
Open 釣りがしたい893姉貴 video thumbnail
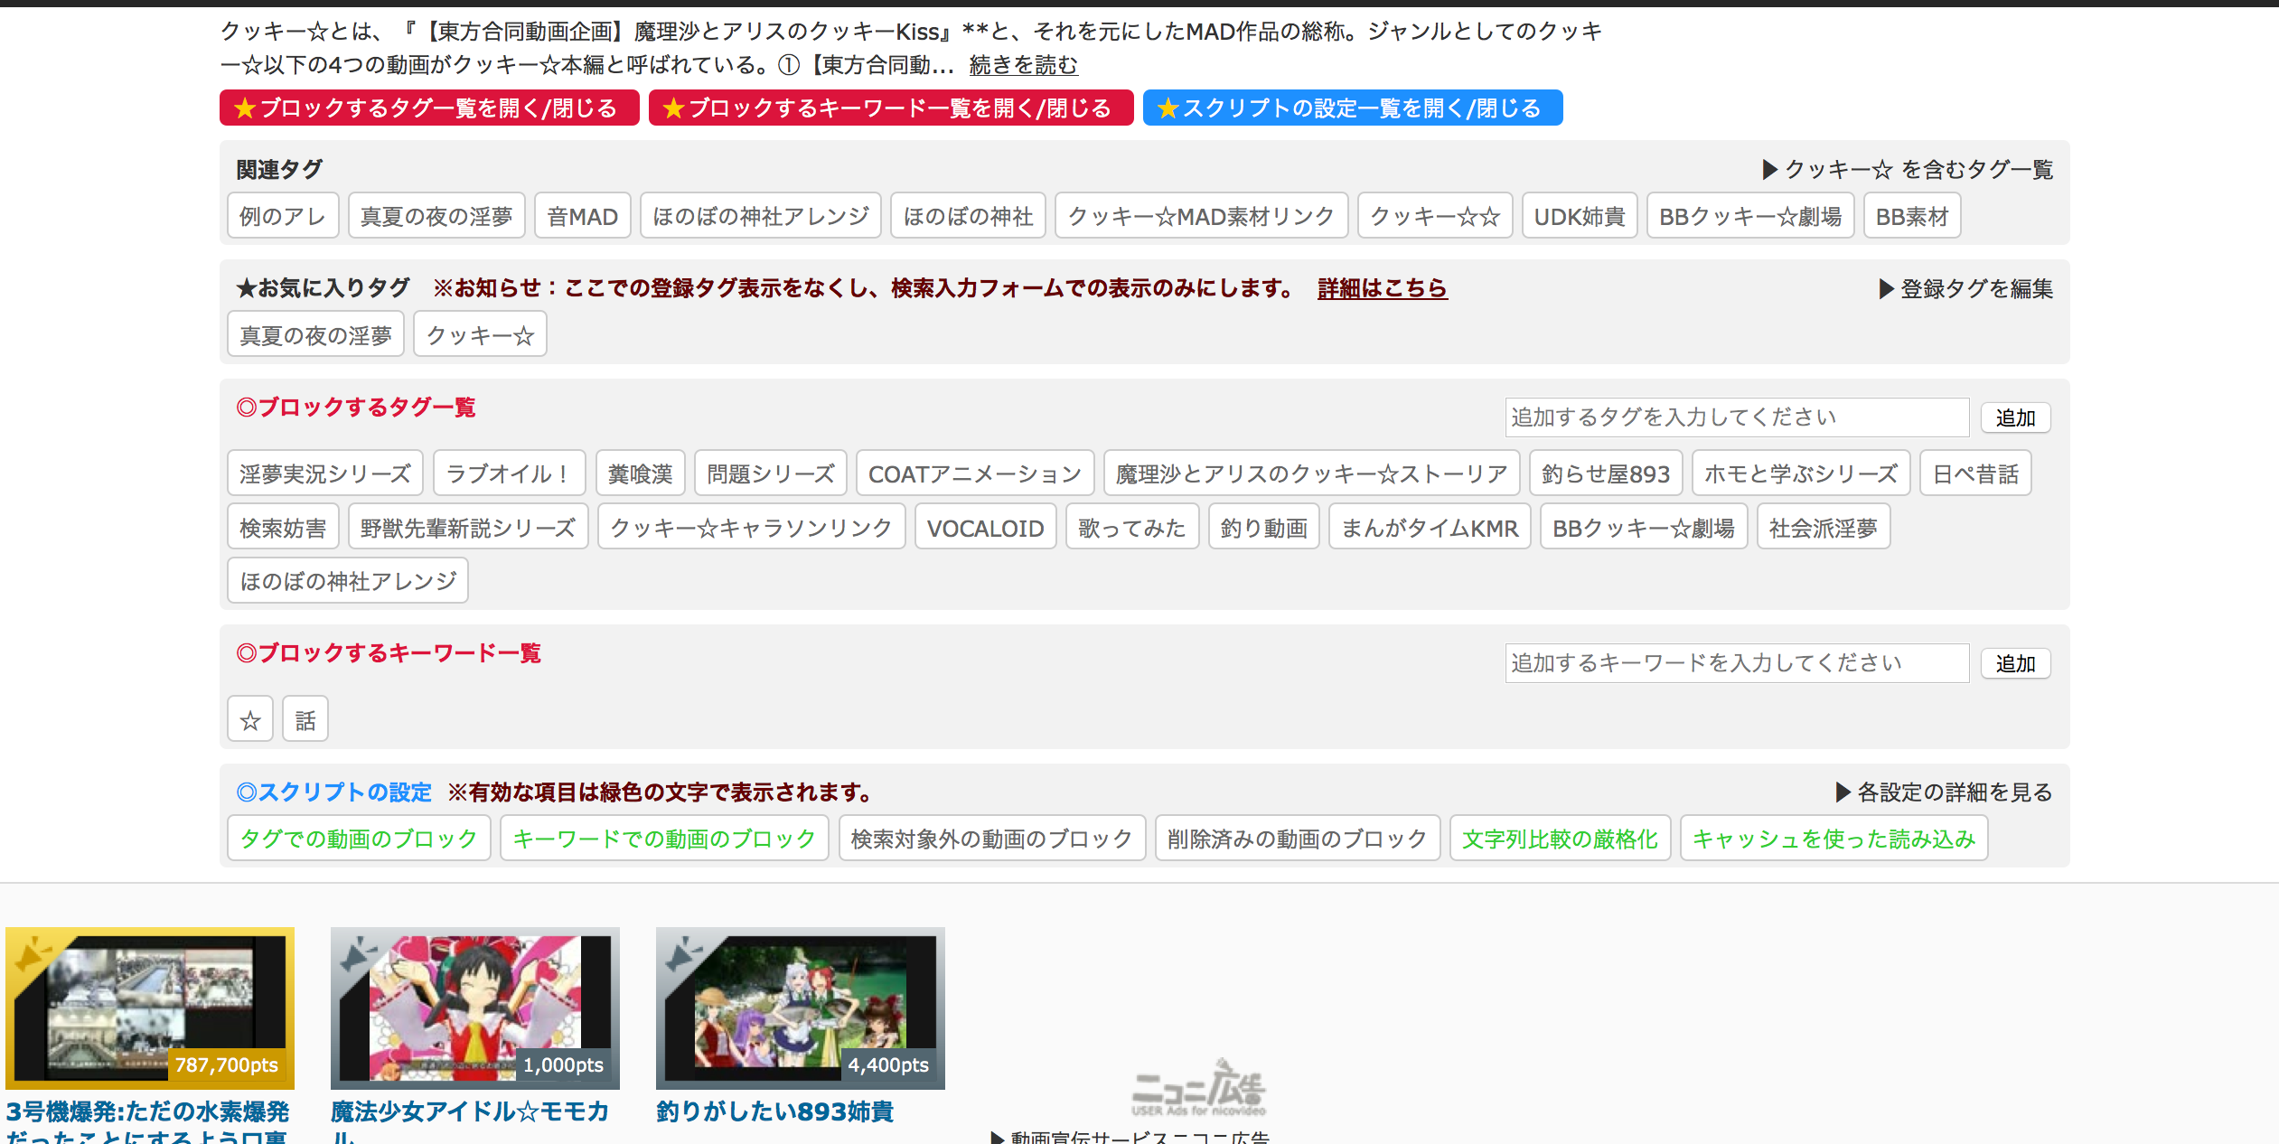point(800,1008)
